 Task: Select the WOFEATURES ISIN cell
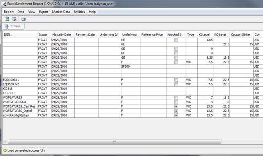tap(20, 98)
